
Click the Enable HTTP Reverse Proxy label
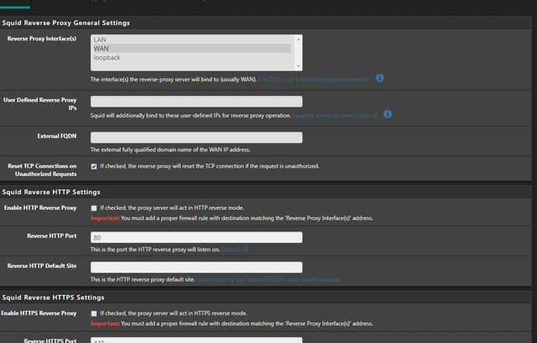tap(40, 208)
